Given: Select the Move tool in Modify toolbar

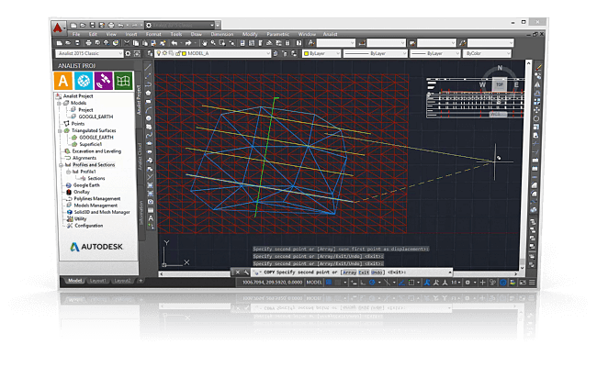Looking at the screenshot, I should tap(536, 109).
